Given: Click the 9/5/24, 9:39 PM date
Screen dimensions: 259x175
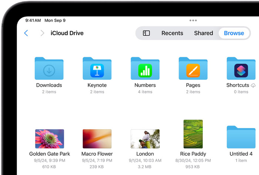Looking at the screenshot, I should [50, 161].
